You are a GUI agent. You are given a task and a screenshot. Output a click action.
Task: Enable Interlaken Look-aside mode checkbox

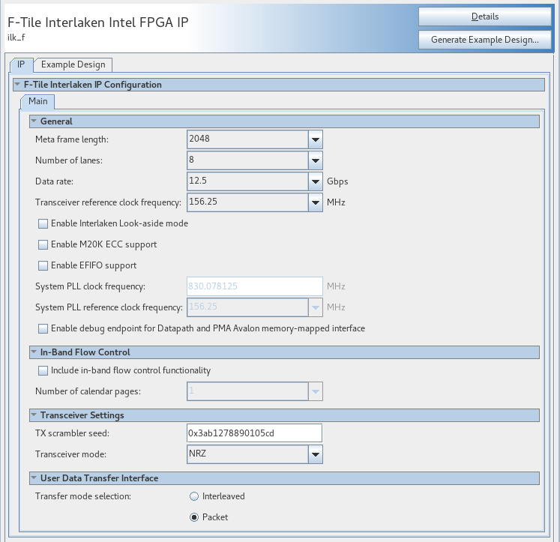pyautogui.click(x=43, y=223)
